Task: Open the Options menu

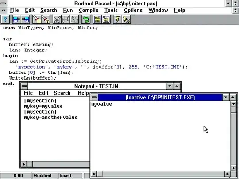Action: click(133, 10)
